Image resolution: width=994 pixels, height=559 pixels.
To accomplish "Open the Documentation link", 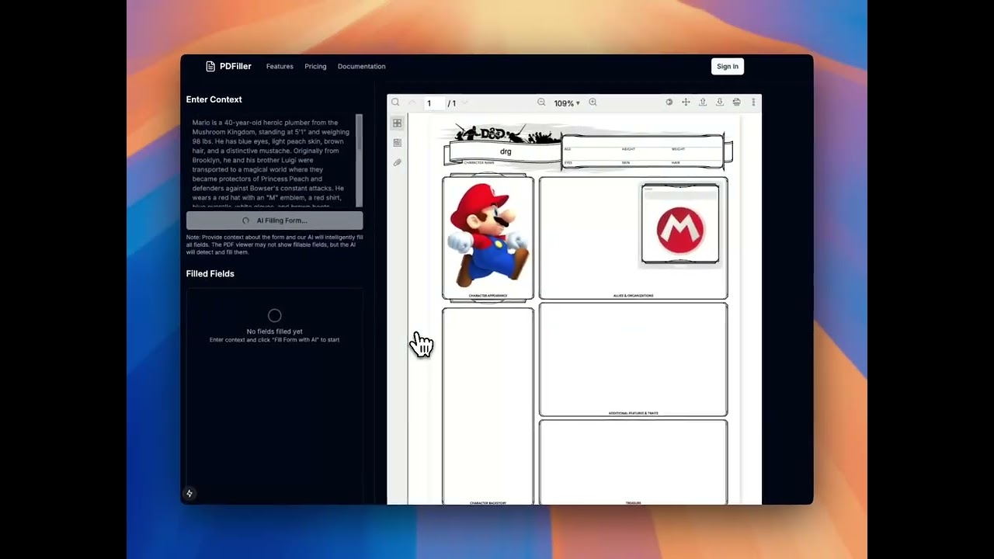I will tap(361, 67).
